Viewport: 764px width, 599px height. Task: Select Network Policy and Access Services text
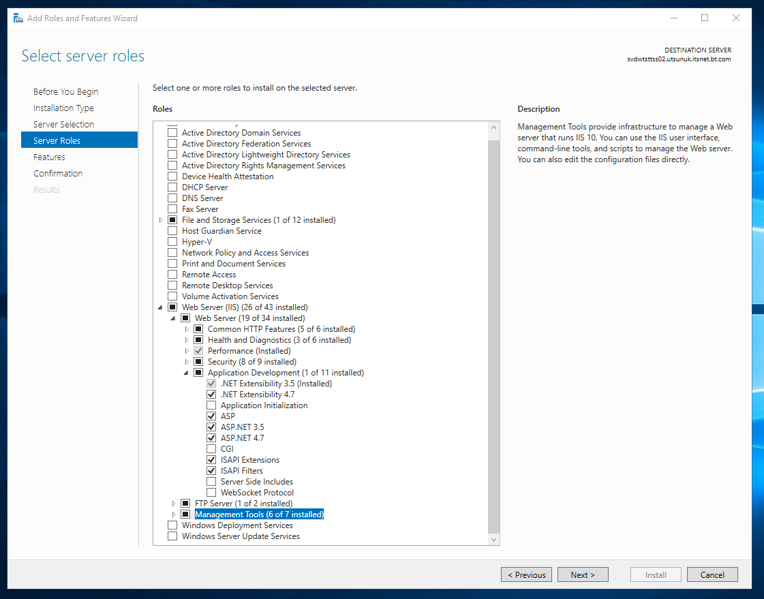pyautogui.click(x=245, y=253)
